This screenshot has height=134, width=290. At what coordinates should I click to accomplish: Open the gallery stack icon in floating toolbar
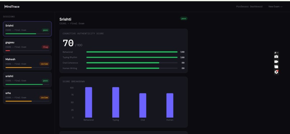point(276,66)
